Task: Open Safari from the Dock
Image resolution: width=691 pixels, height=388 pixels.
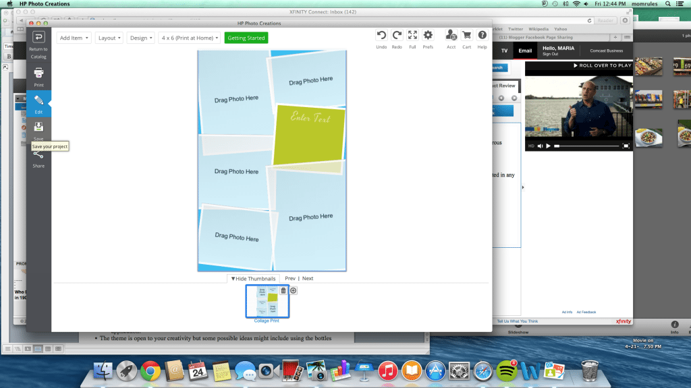Action: click(x=483, y=371)
